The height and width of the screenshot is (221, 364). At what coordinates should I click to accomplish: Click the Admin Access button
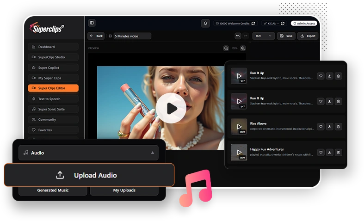click(304, 24)
